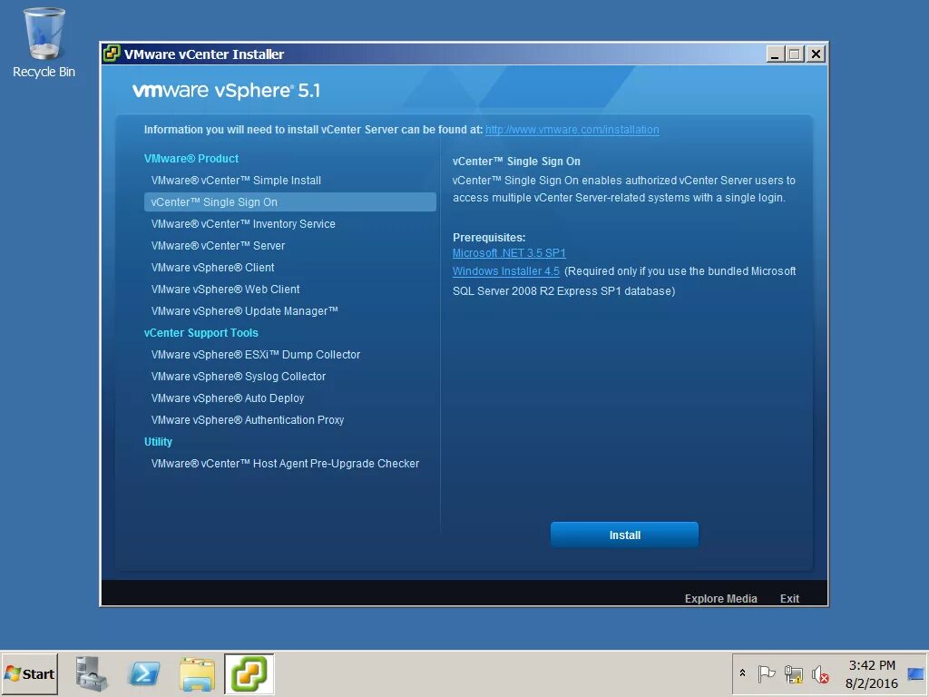Click the vmware vSphere 5.1 logo
The height and width of the screenshot is (697, 929).
226,91
